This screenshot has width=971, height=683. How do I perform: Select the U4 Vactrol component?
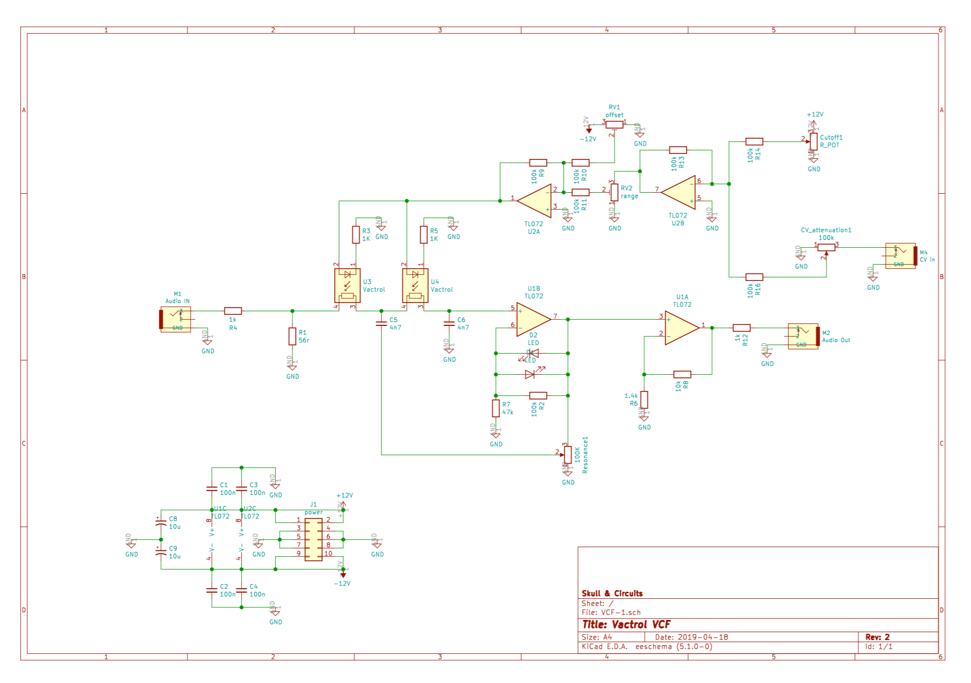pos(415,286)
